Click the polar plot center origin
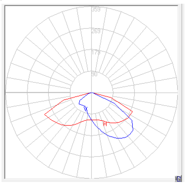 pos(92,93)
